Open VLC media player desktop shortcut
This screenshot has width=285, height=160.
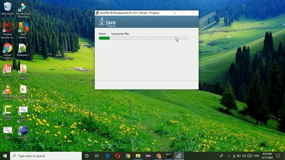(x=8, y=93)
